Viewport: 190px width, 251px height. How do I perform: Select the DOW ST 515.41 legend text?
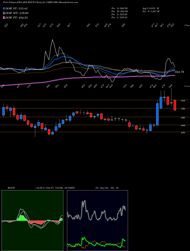(16, 8)
